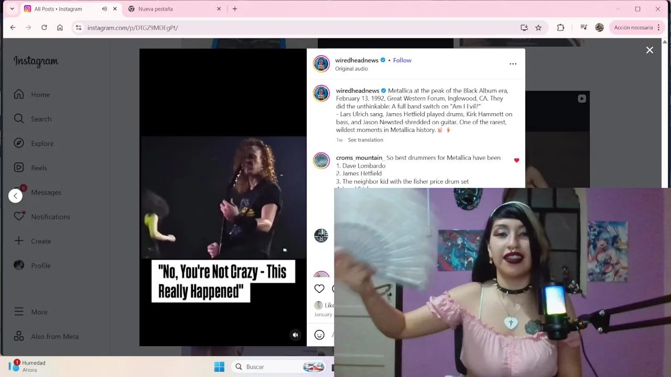Open the Explore compass icon
Viewport: 671px width, 377px height.
pos(19,143)
